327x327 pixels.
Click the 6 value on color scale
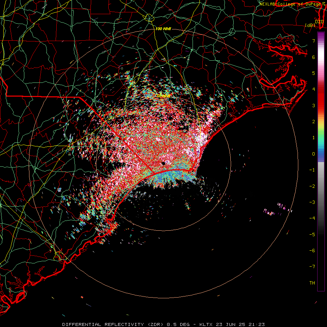pyautogui.click(x=314, y=57)
